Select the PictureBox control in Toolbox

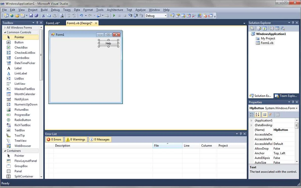pos(22,110)
